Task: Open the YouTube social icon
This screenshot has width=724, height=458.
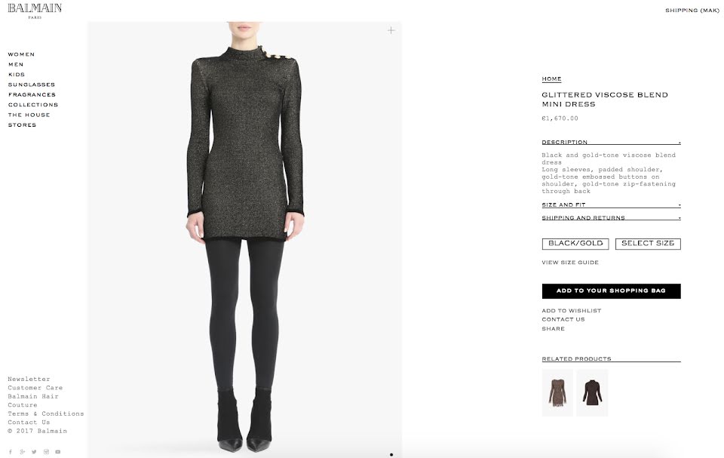Action: (58, 452)
